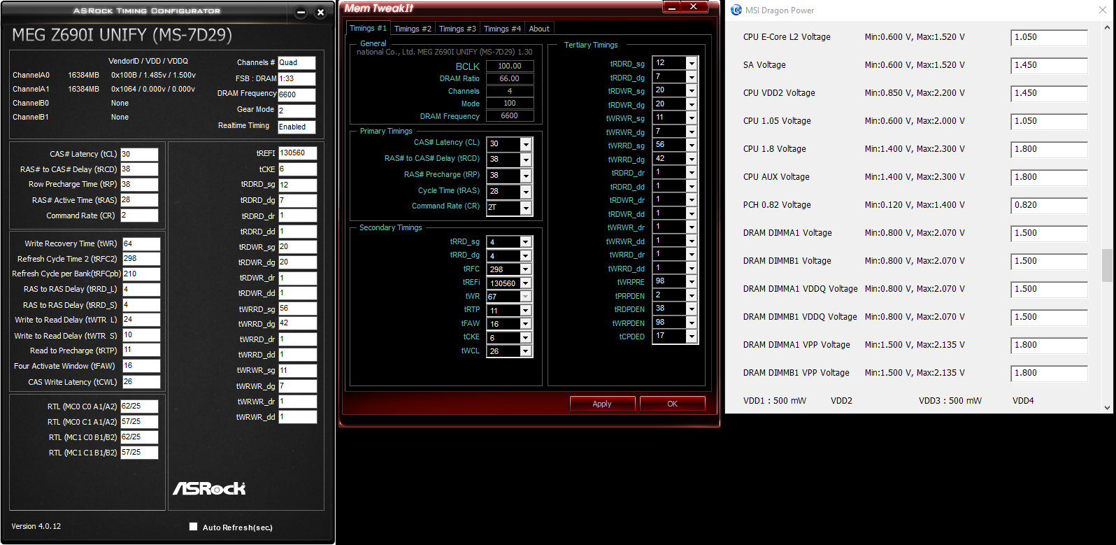Go to the Timings #4 tab

pos(502,29)
